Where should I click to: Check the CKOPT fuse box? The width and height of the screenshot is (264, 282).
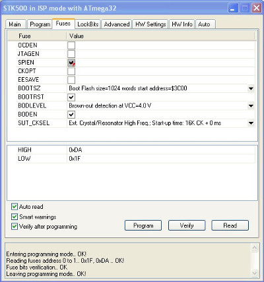71,71
